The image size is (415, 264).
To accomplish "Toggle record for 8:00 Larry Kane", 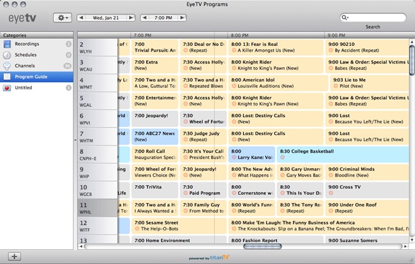I will pos(234,157).
